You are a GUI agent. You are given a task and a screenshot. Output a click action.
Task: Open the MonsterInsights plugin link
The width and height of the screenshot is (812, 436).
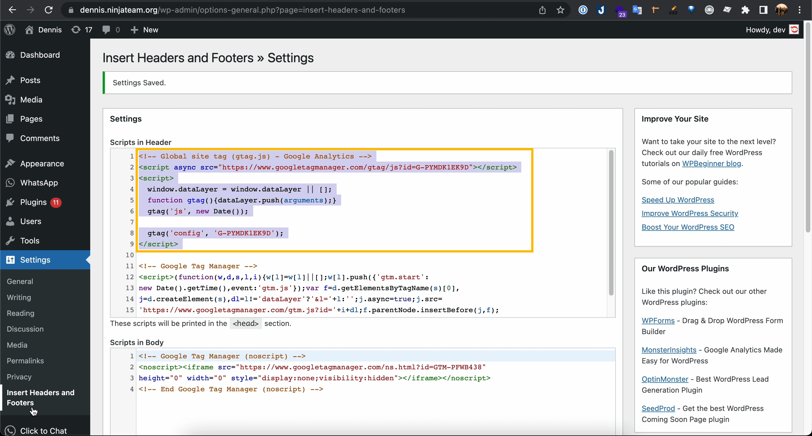click(669, 350)
